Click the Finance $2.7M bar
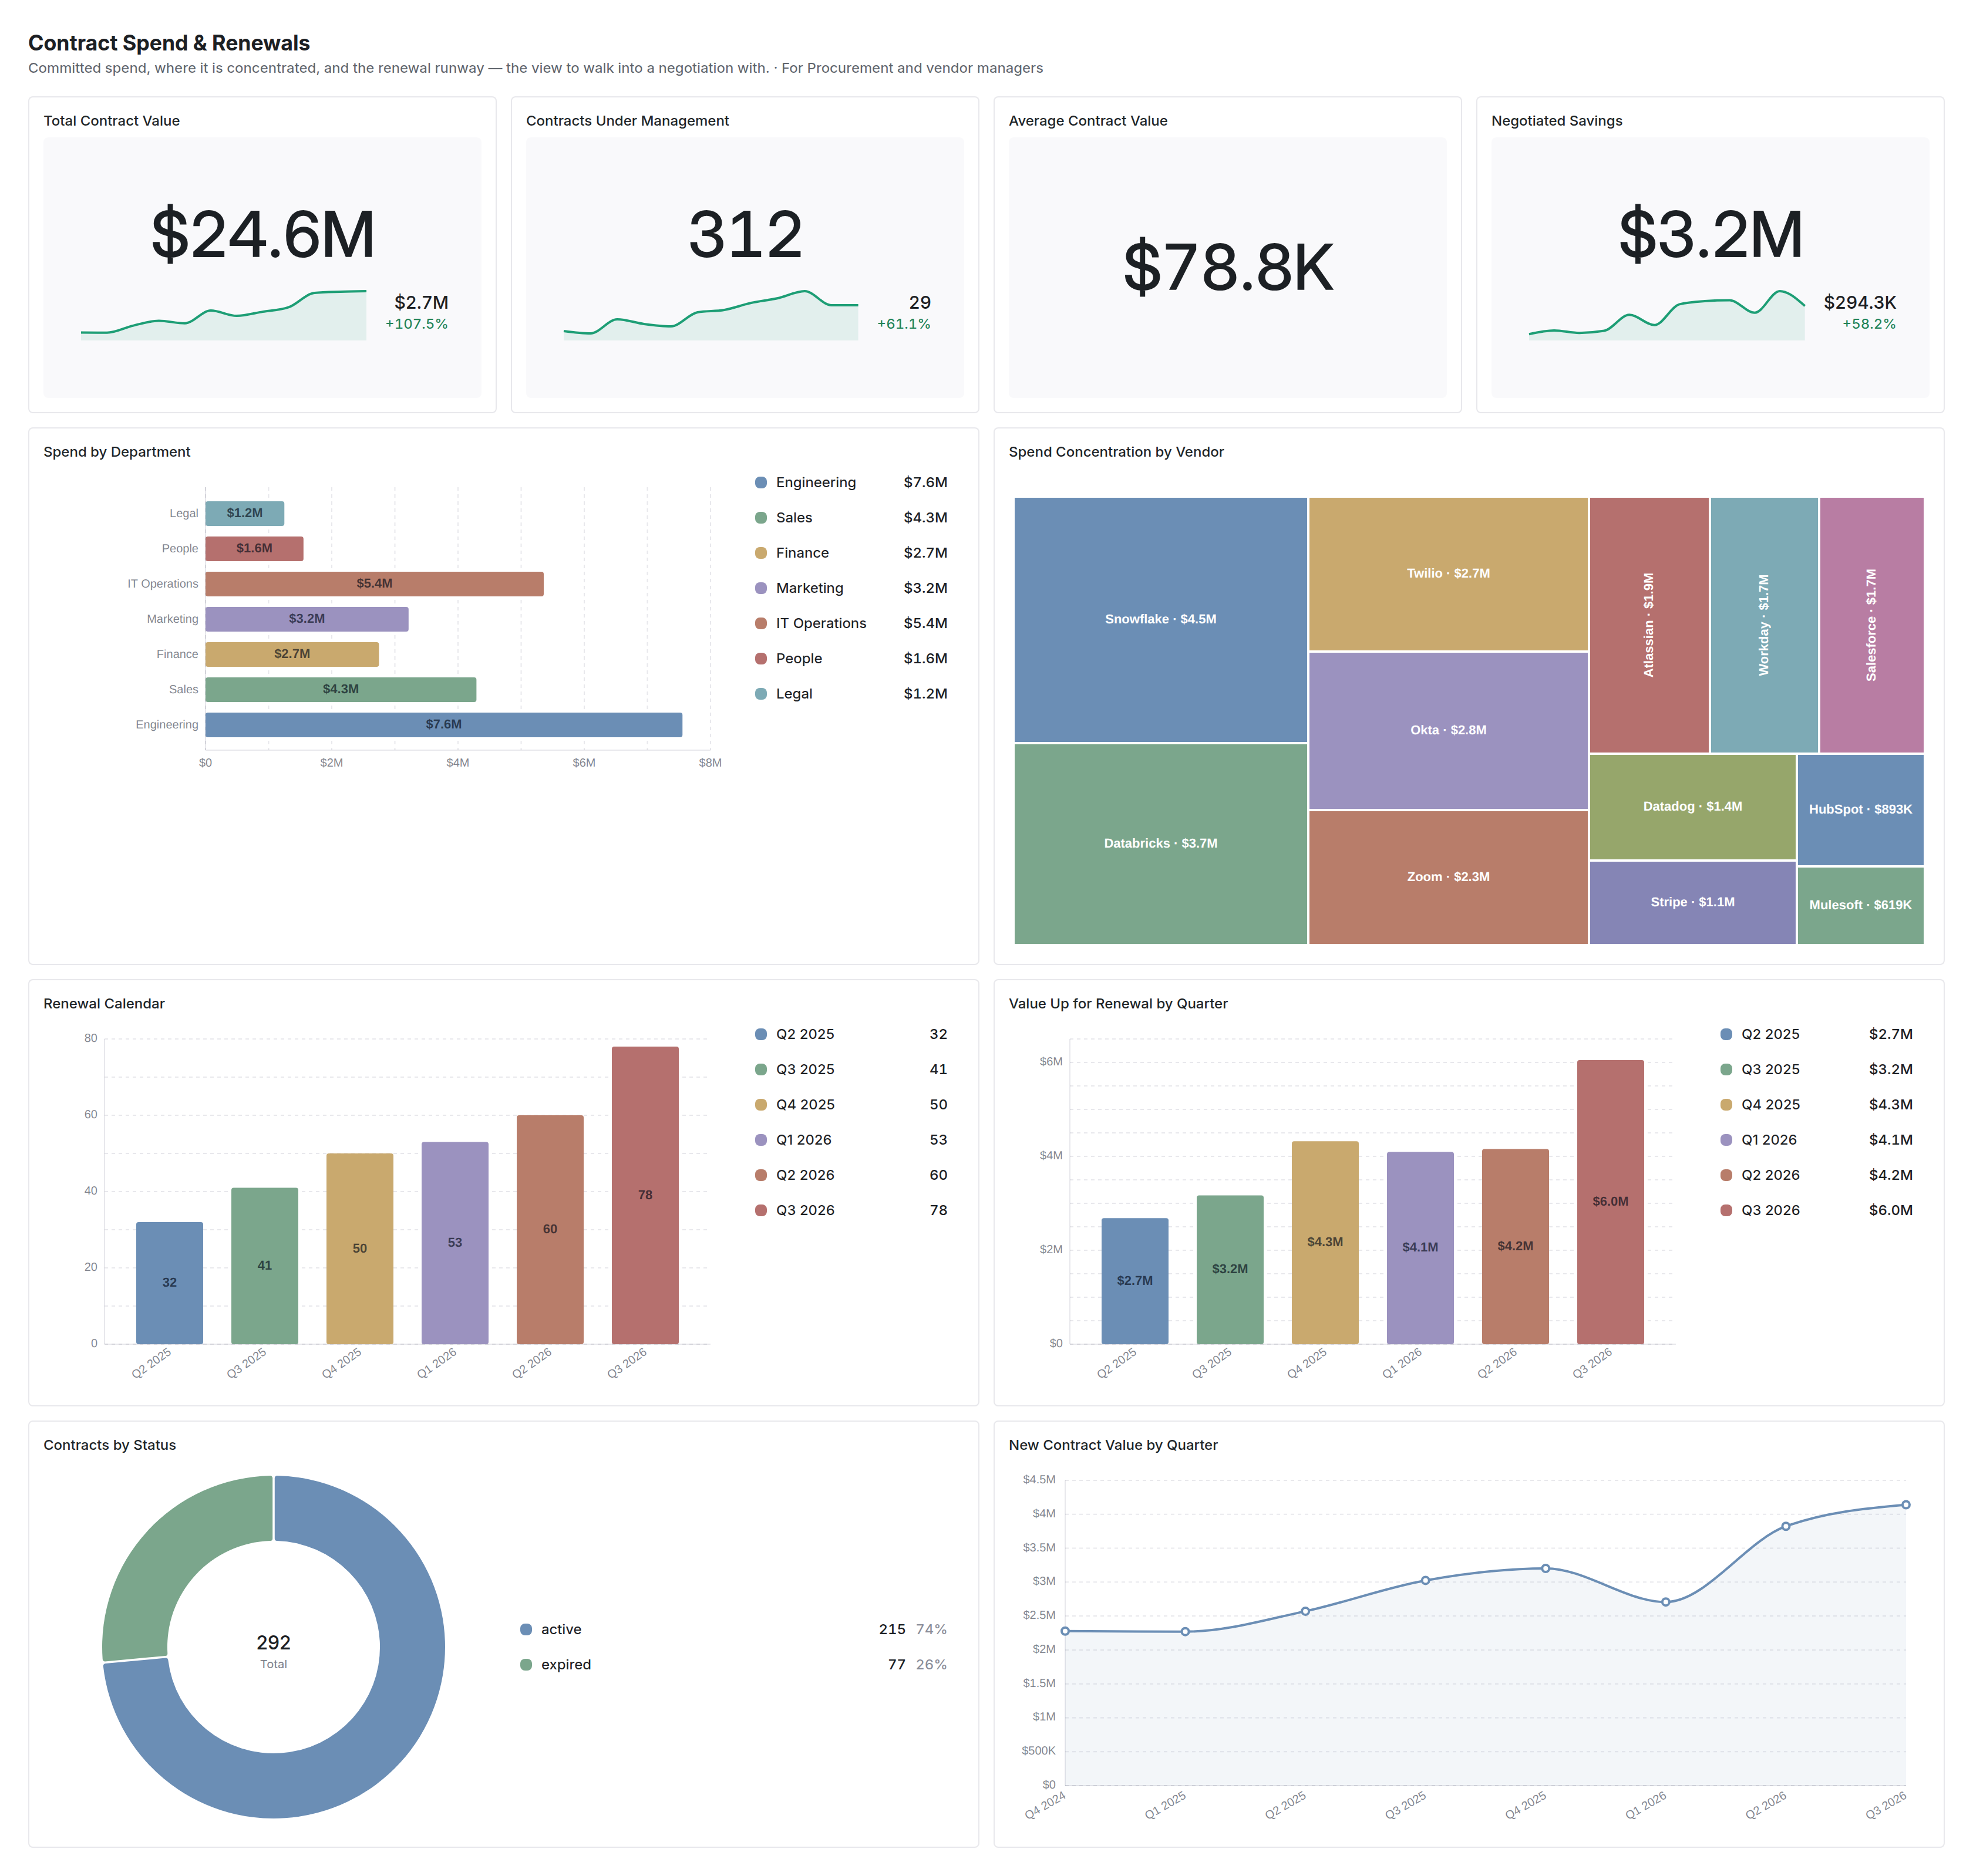The image size is (1973, 1876). [x=292, y=654]
